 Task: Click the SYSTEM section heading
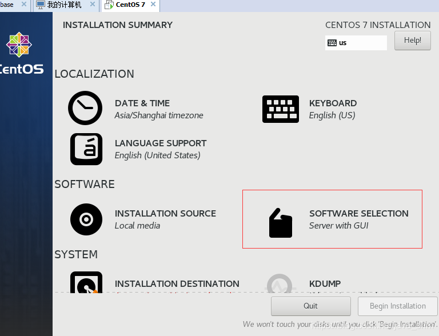[x=76, y=255]
